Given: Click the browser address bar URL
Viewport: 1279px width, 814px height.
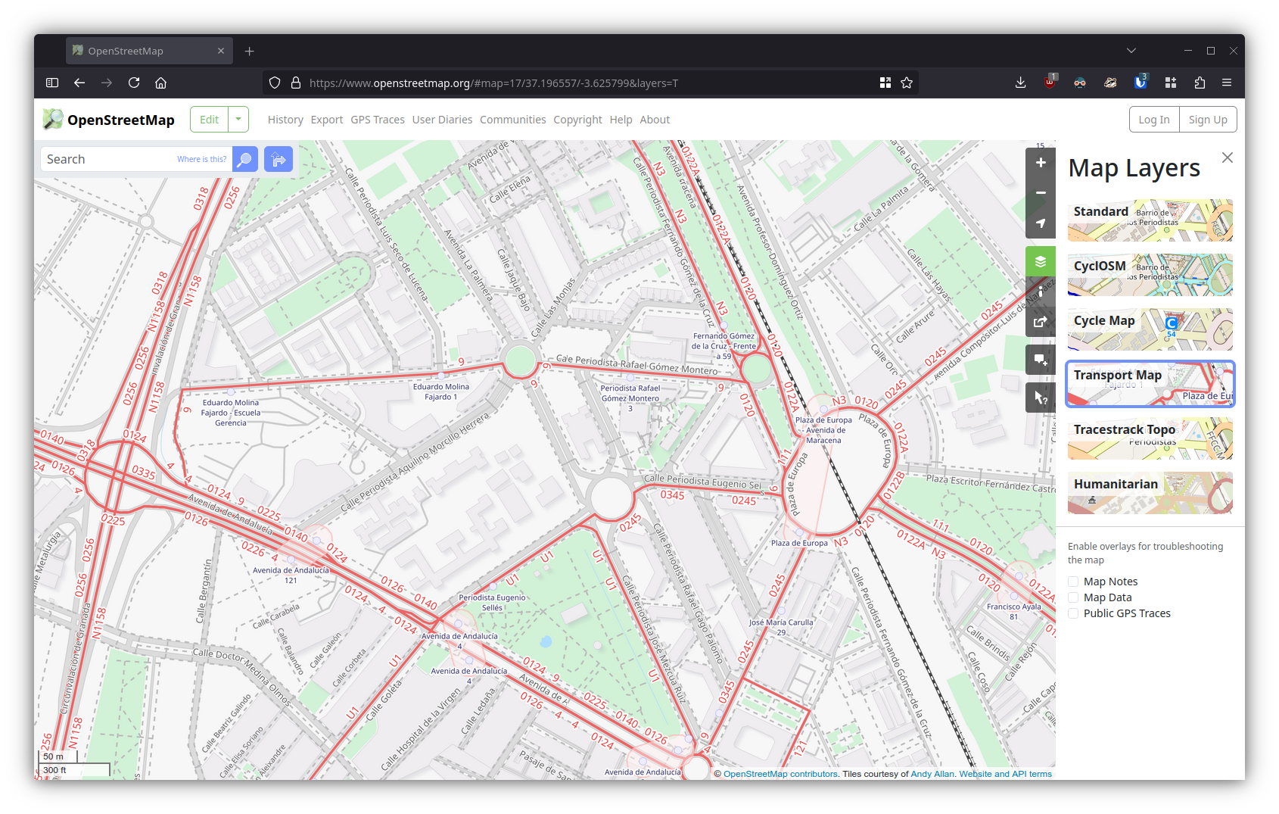Looking at the screenshot, I should tap(493, 83).
